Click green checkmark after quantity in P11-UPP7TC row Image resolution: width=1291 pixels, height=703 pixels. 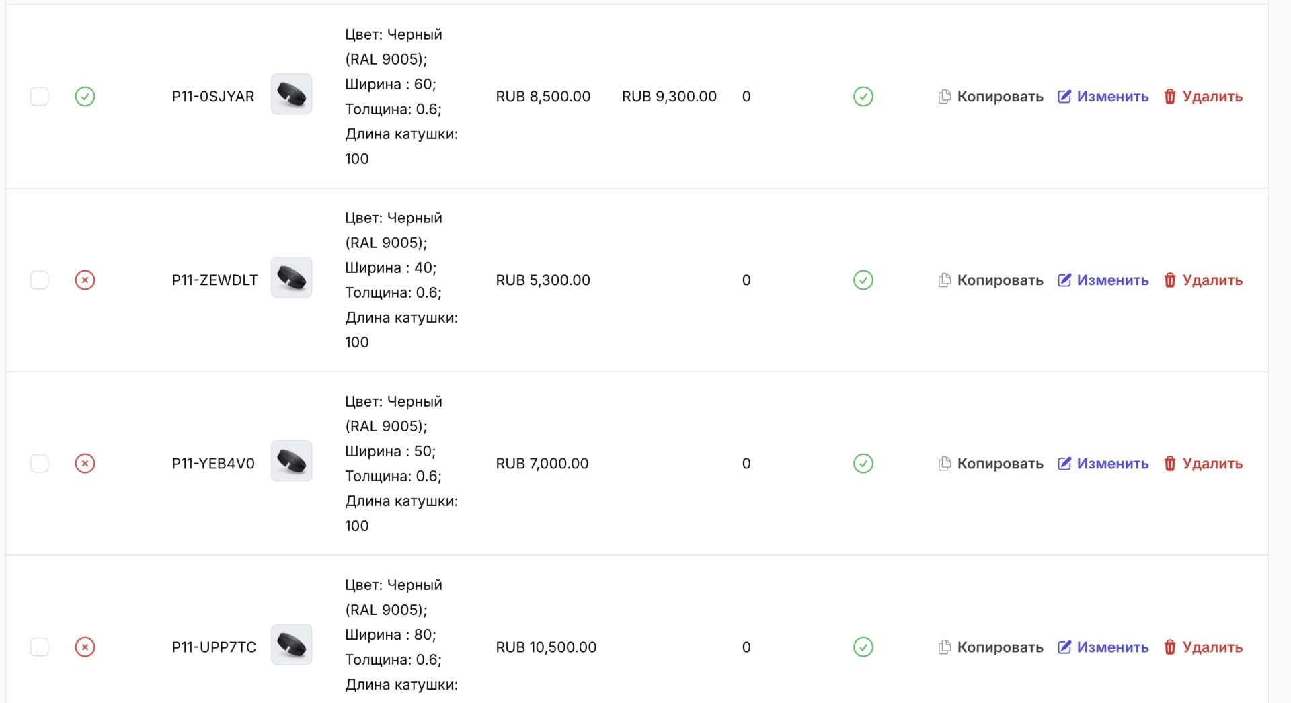tap(863, 647)
